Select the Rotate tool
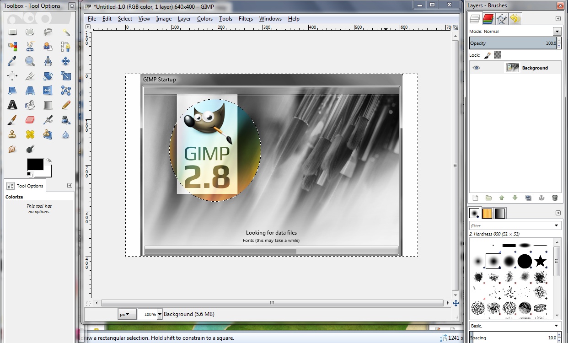The image size is (568, 343). [x=48, y=76]
